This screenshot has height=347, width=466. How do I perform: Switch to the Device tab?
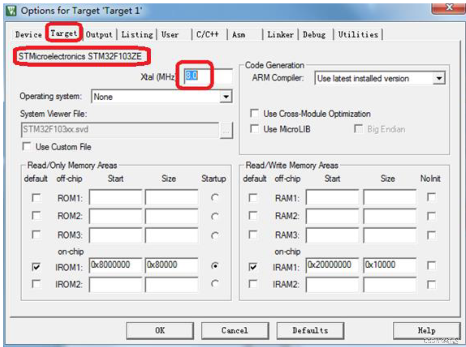[x=29, y=34]
